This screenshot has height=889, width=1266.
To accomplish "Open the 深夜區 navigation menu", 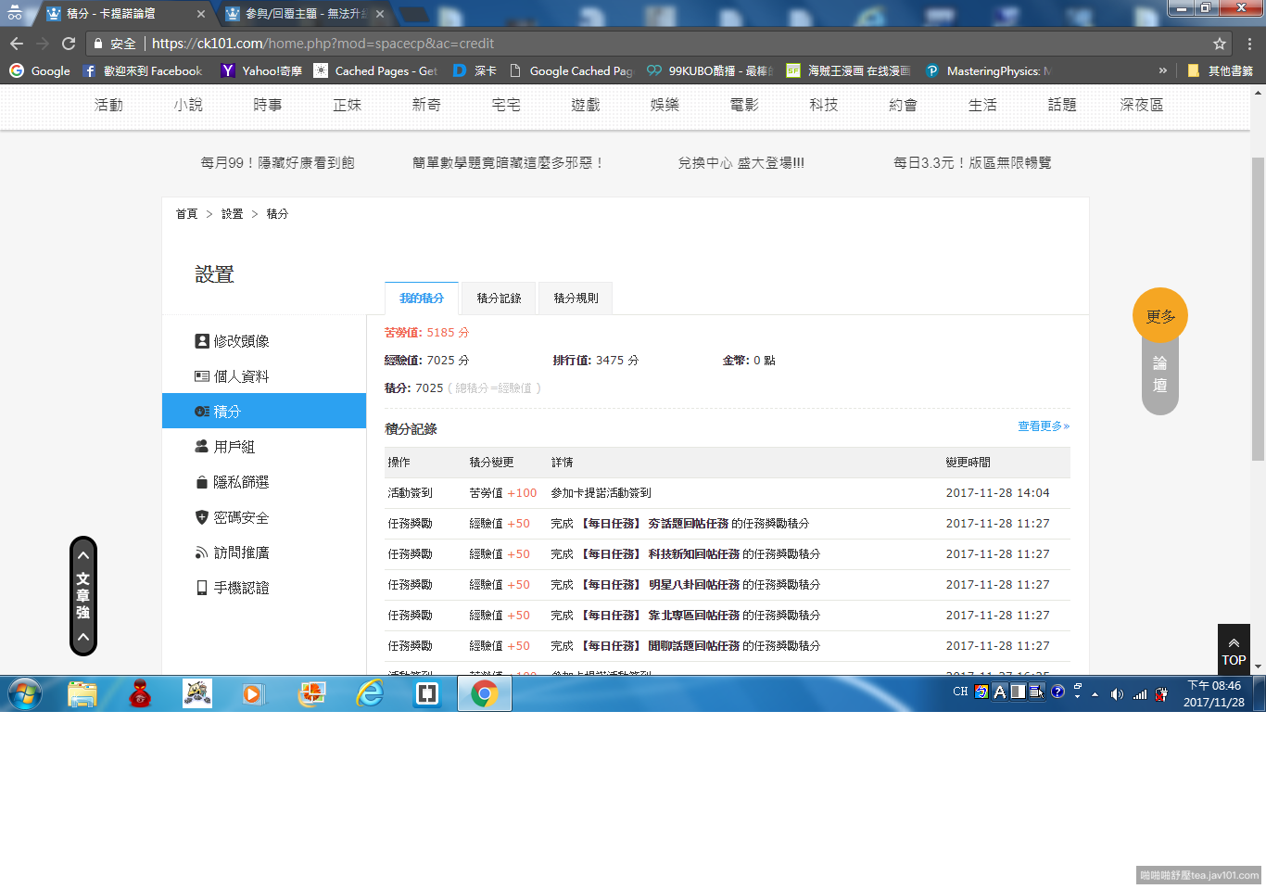I will (1142, 105).
